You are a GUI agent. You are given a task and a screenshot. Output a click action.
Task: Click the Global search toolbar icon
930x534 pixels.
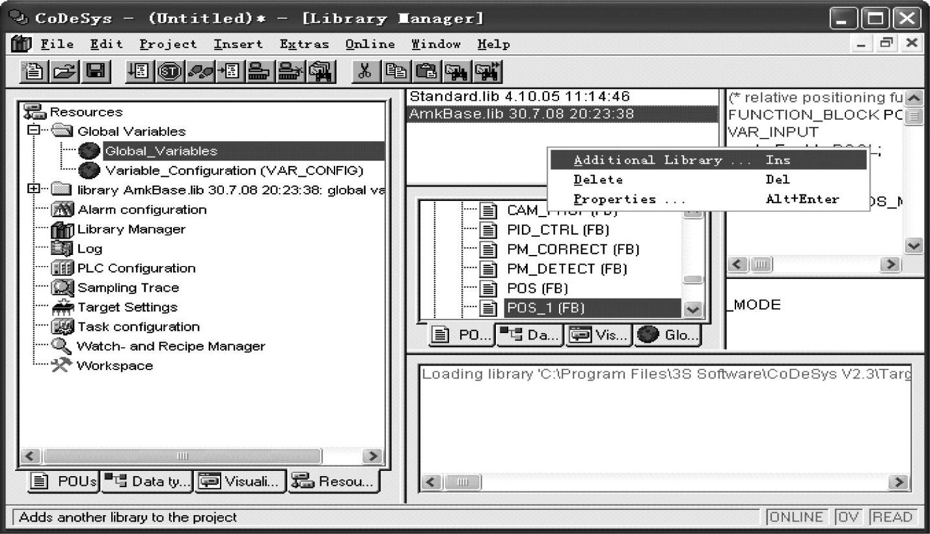pos(323,70)
